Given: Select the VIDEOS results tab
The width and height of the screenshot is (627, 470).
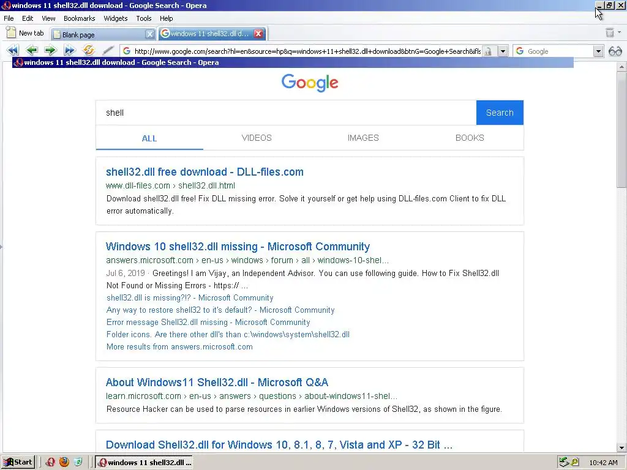Looking at the screenshot, I should 257,138.
